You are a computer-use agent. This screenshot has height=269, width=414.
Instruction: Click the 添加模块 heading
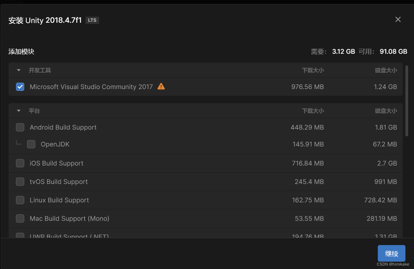[21, 52]
